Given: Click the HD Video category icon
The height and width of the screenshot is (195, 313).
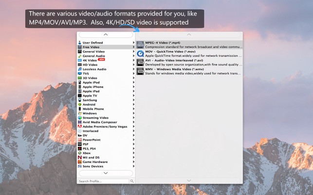Looking at the screenshot, I should point(80,65).
